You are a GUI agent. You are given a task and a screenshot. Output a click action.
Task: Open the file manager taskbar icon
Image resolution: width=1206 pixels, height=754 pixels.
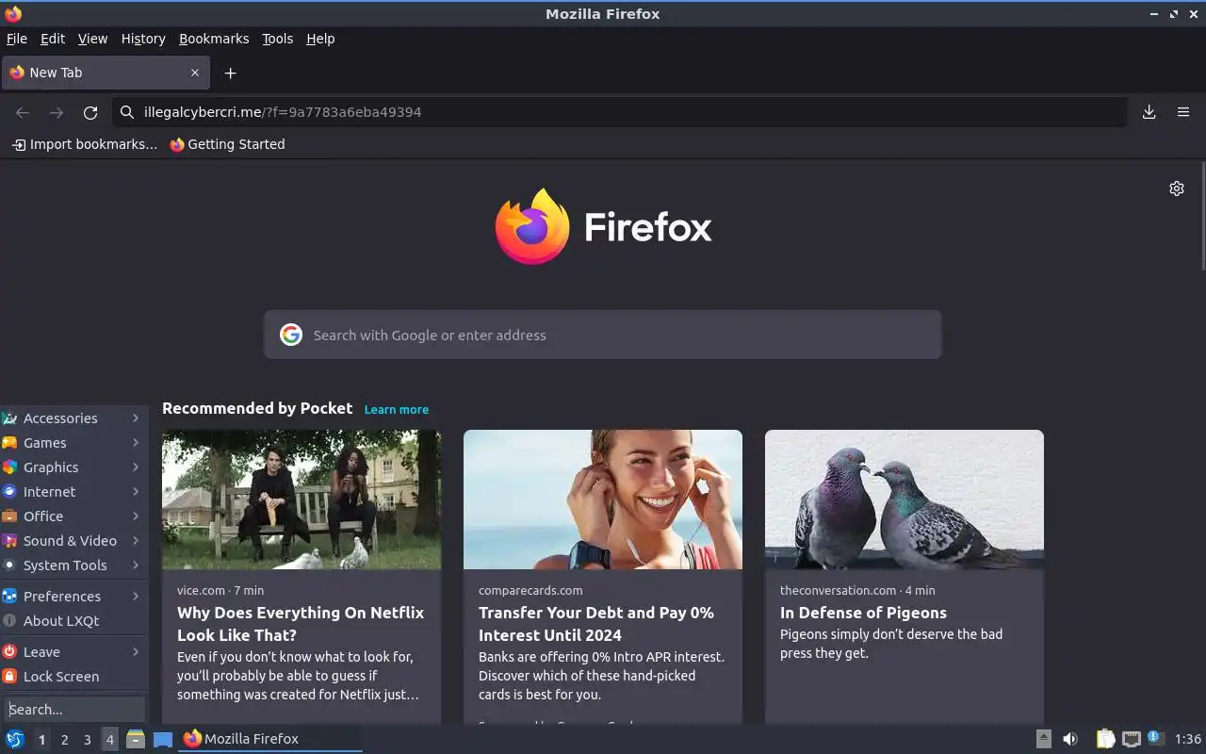point(136,739)
